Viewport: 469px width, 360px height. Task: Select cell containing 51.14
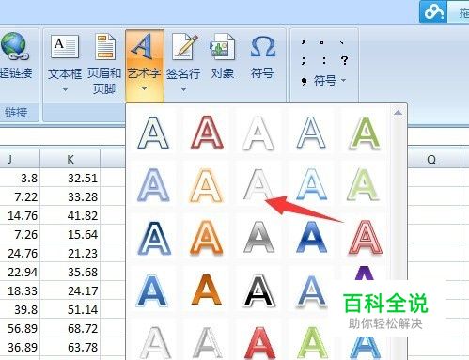pos(70,309)
